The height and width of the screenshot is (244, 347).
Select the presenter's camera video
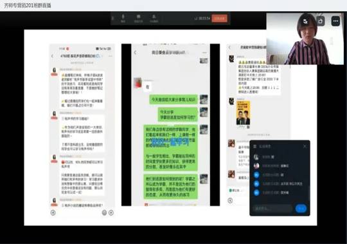(x=305, y=39)
